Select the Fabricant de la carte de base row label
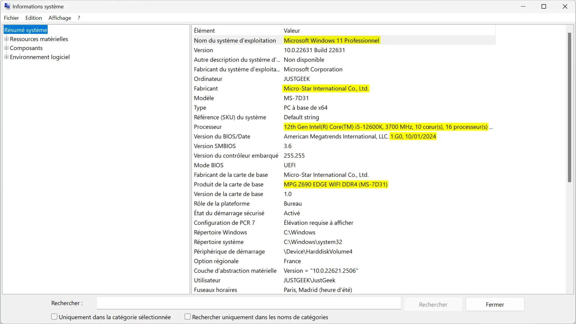Image resolution: width=576 pixels, height=324 pixels. (231, 175)
